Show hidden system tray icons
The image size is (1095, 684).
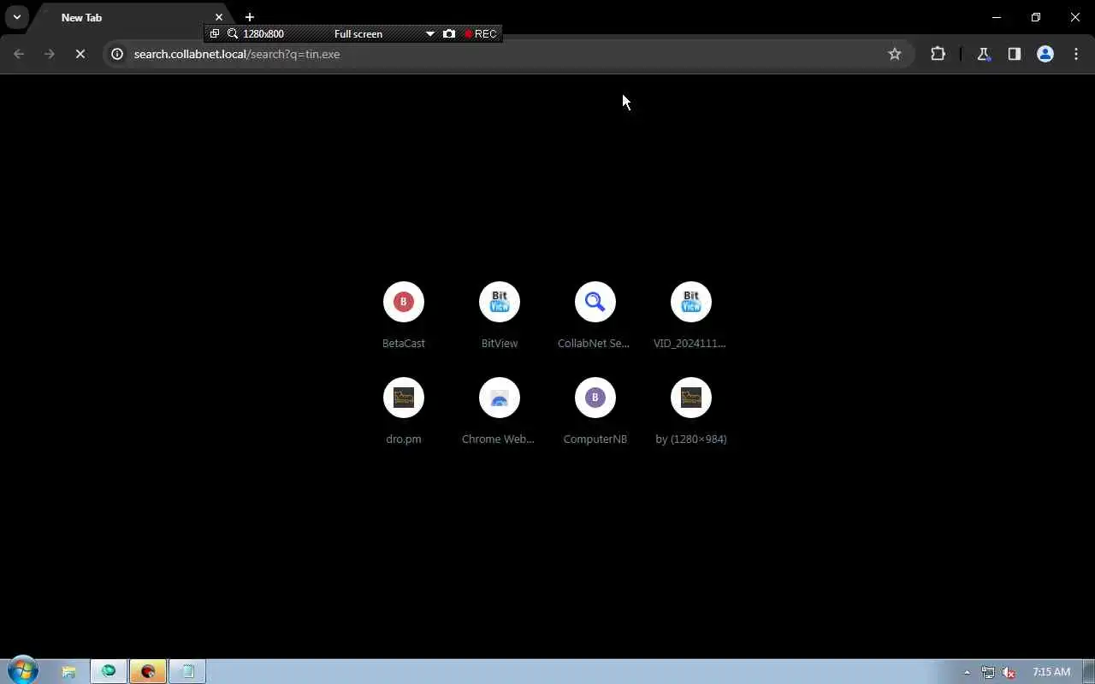point(967,672)
